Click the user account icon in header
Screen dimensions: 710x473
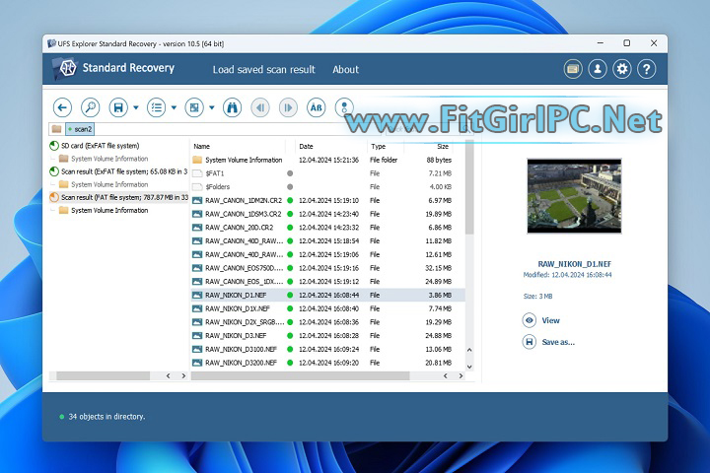coord(598,69)
